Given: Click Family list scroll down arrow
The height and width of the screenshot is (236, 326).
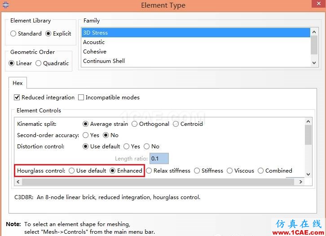Looking at the screenshot, I should click(x=314, y=62).
